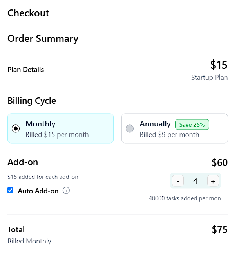Click the Auto Add-on label text
This screenshot has height=274, width=239.
click(38, 191)
